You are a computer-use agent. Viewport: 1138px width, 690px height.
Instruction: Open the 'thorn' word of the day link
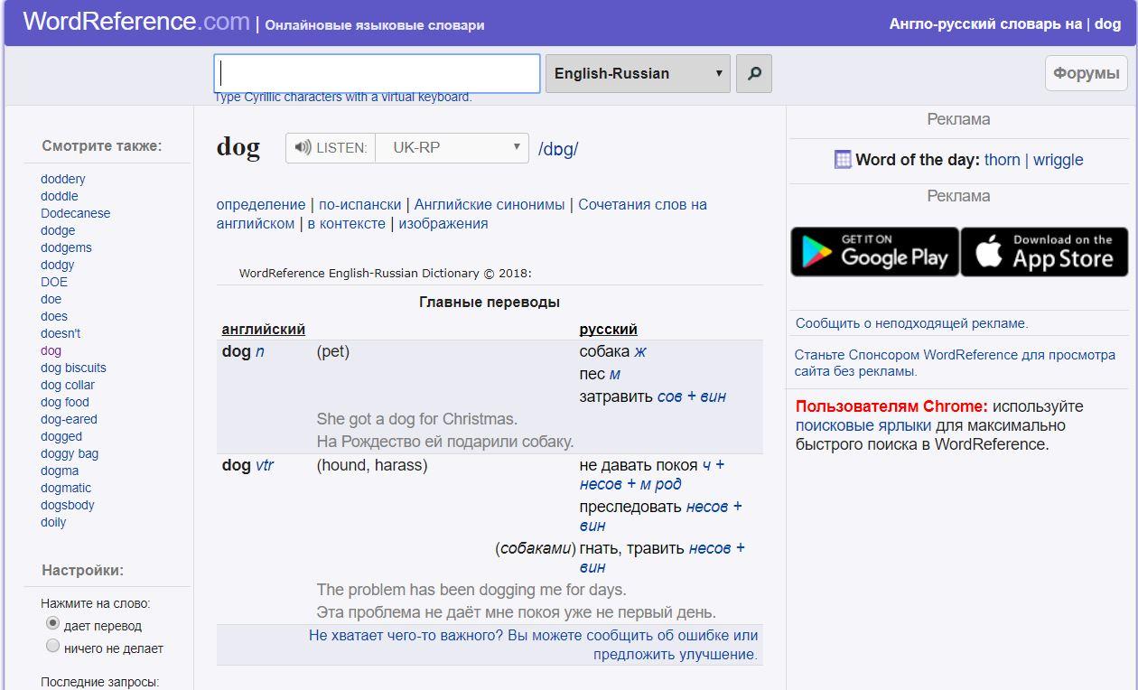pos(1002,160)
